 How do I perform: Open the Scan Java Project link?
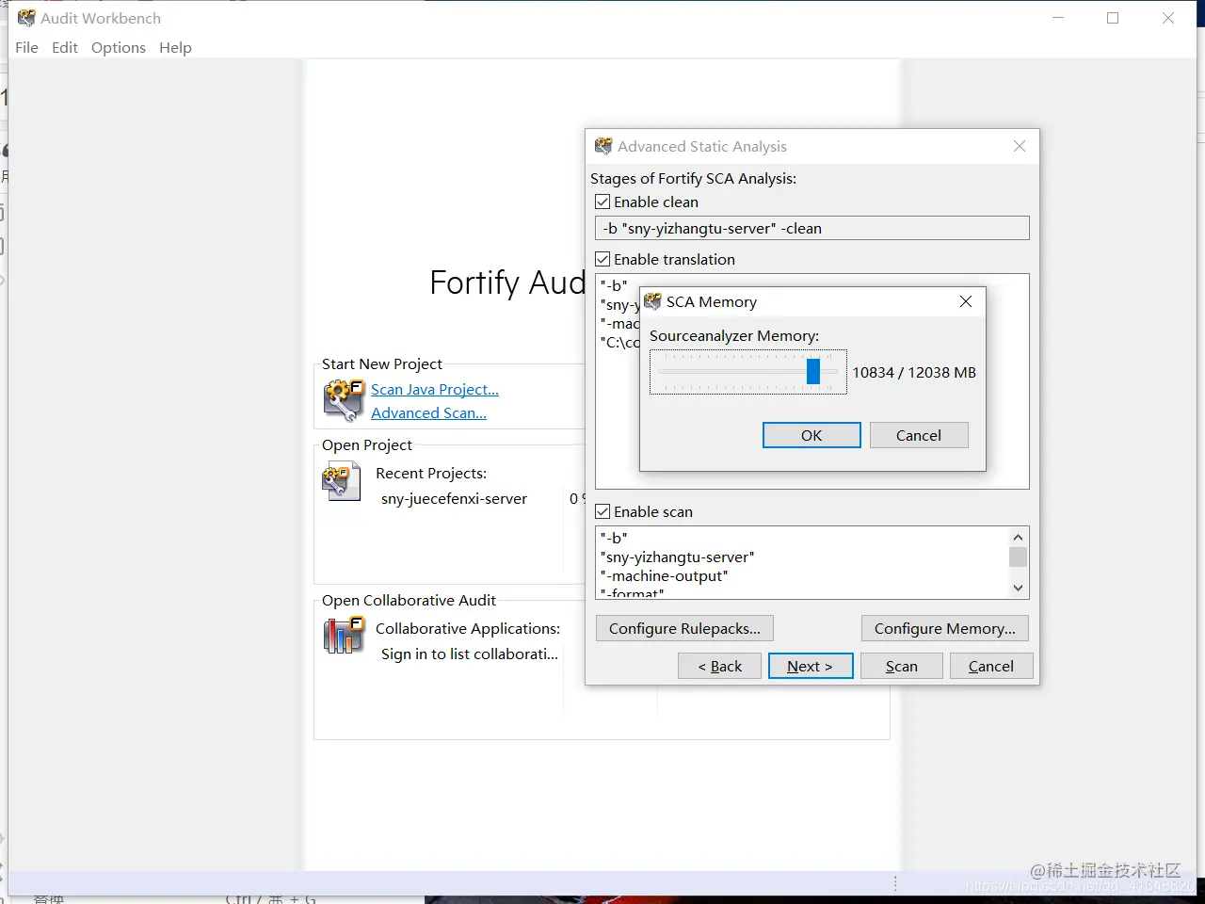coord(435,389)
